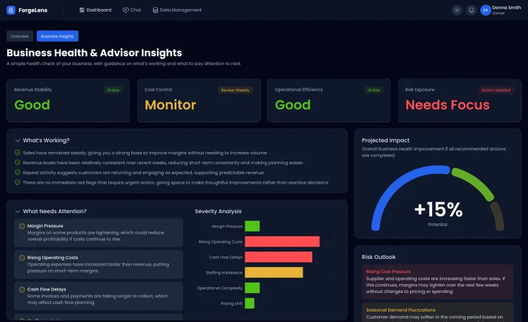The image size is (528, 322).
Task: Open the Dashboard nav item
Action: pyautogui.click(x=95, y=10)
